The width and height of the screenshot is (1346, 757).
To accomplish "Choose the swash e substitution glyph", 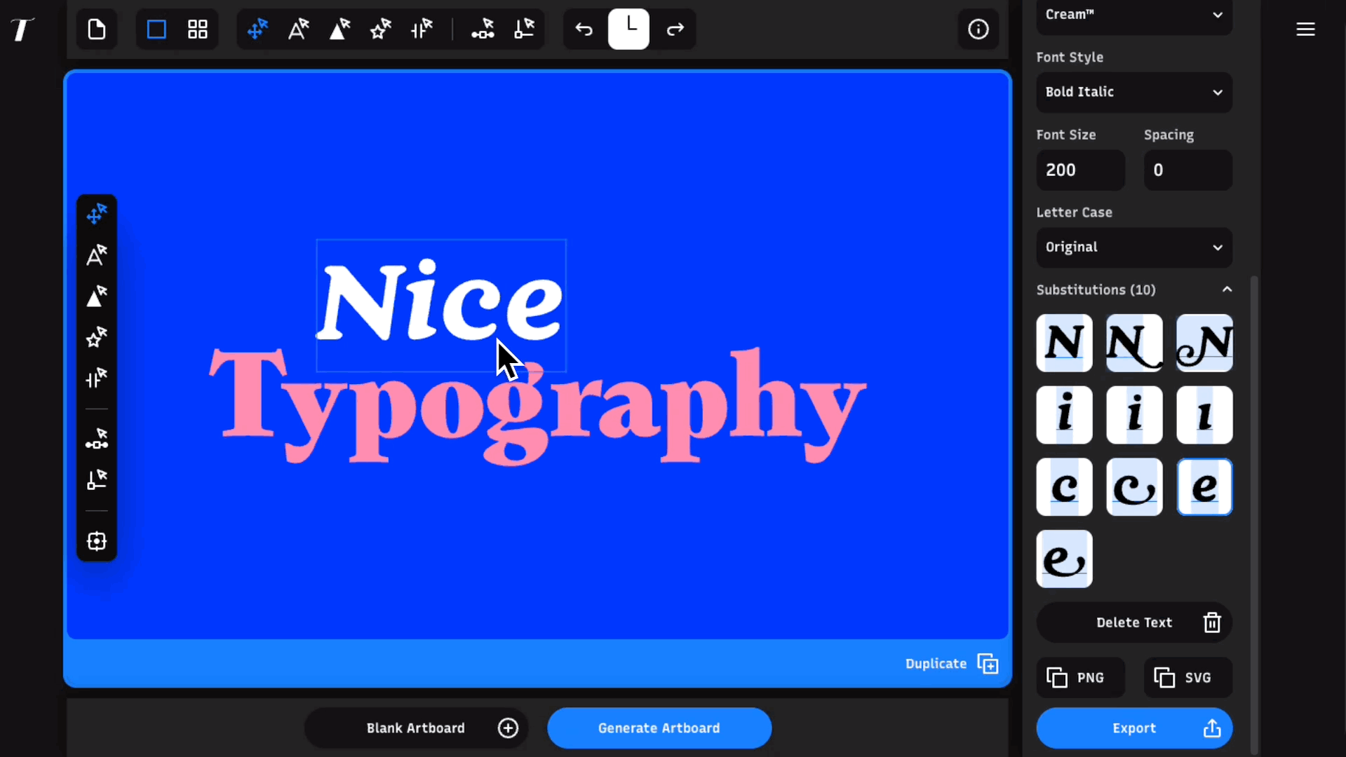I will click(x=1064, y=559).
